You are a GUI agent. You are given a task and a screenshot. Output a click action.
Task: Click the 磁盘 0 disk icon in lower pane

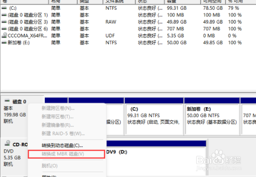pos(7,101)
